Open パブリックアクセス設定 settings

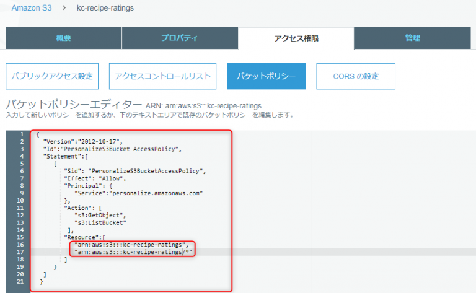point(52,76)
